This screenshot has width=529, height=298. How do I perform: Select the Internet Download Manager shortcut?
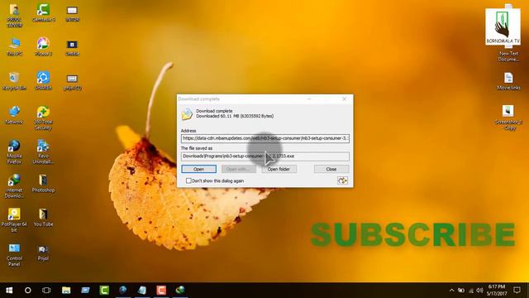point(14,186)
